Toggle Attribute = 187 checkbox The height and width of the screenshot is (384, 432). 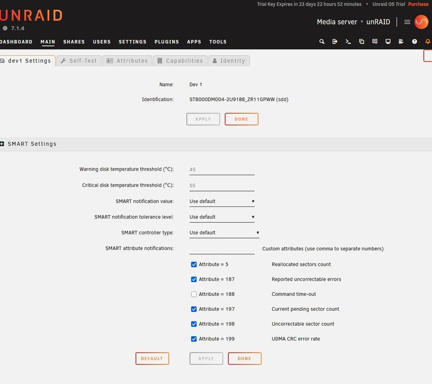pos(193,279)
